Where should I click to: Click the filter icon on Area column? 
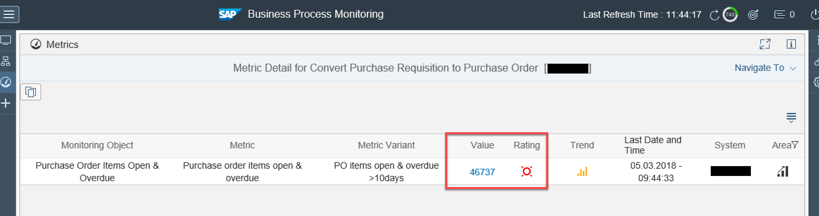795,145
